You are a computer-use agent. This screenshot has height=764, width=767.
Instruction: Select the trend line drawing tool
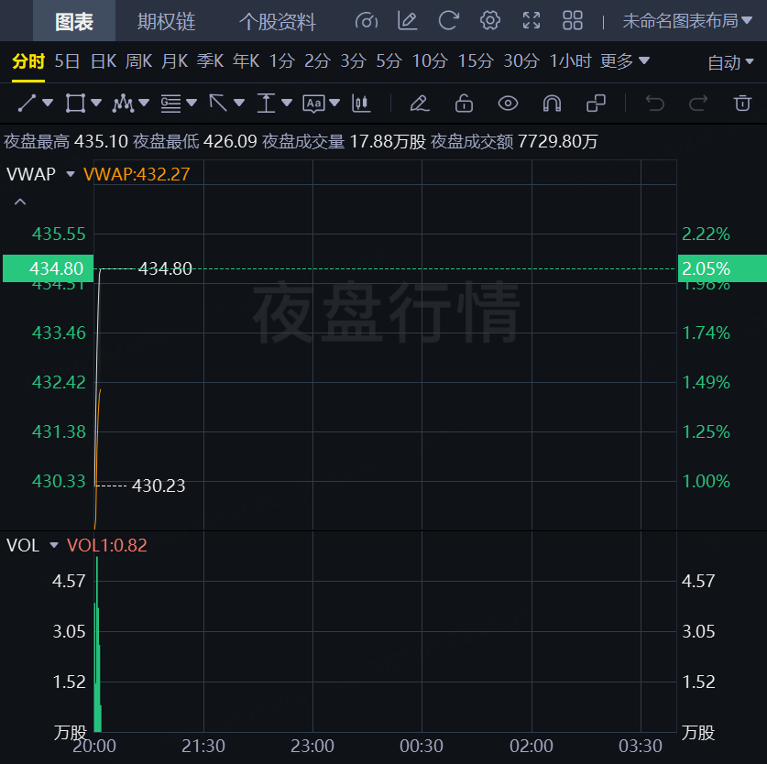point(27,104)
